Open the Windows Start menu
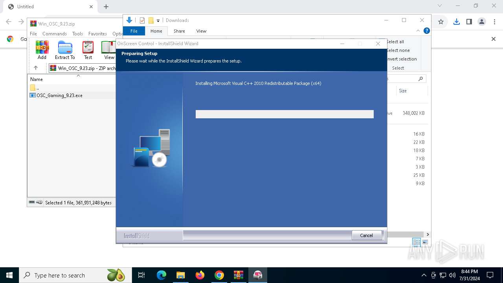Screen dimensions: 503x283 point(9,275)
